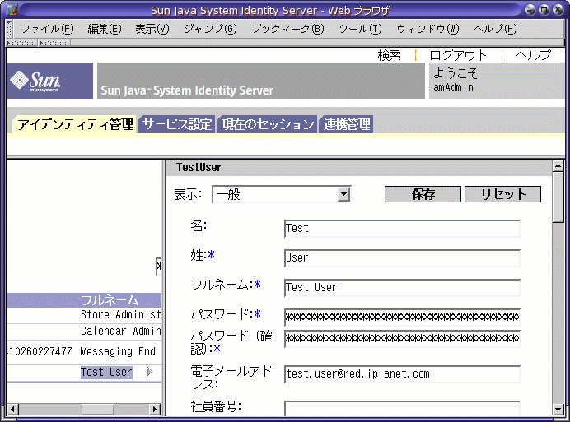Select the アイデンティティ管理 tab

tap(74, 124)
